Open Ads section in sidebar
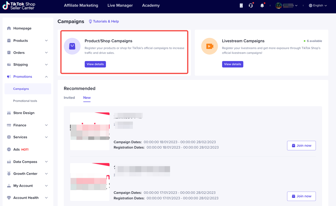336x206 pixels. pyautogui.click(x=17, y=149)
